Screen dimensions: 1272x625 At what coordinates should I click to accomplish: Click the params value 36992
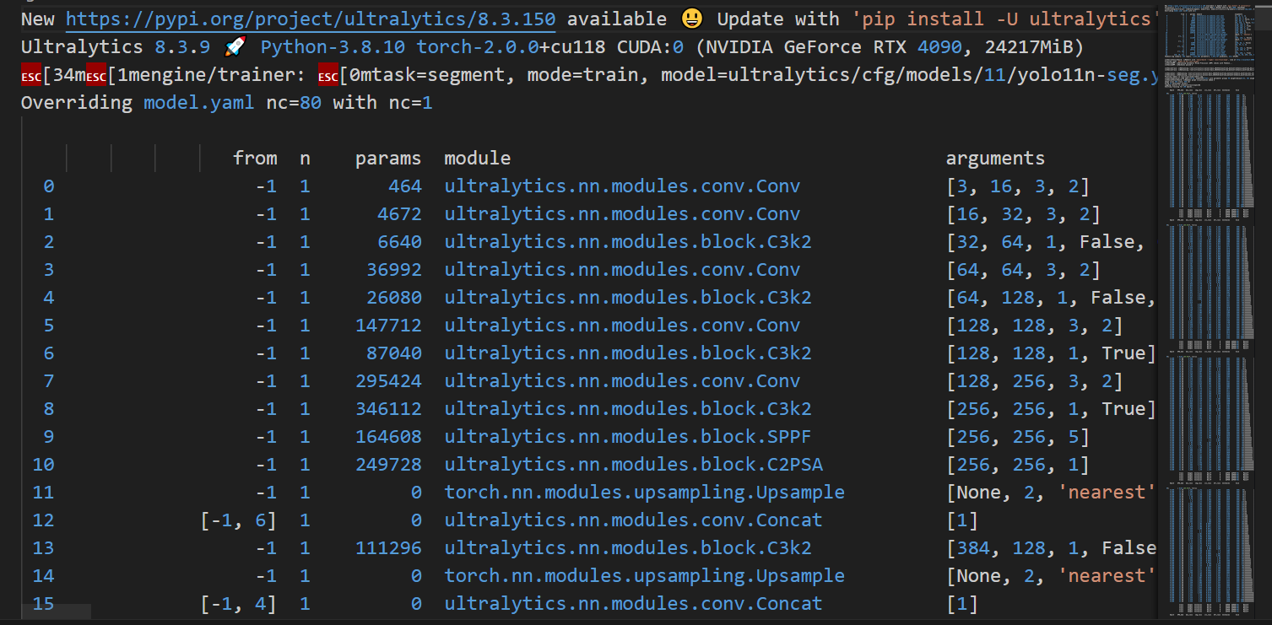coord(394,270)
